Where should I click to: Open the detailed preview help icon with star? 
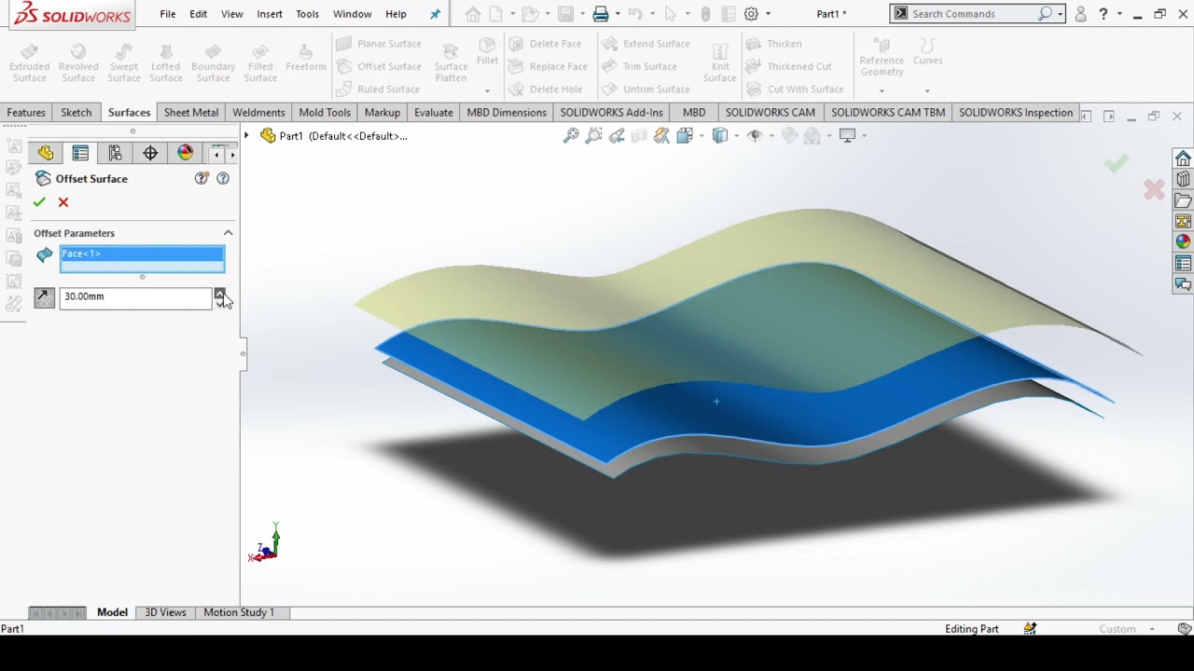point(201,178)
